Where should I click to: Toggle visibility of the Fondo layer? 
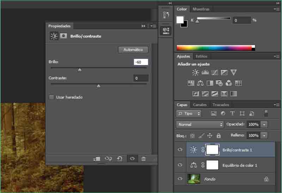[180, 179]
